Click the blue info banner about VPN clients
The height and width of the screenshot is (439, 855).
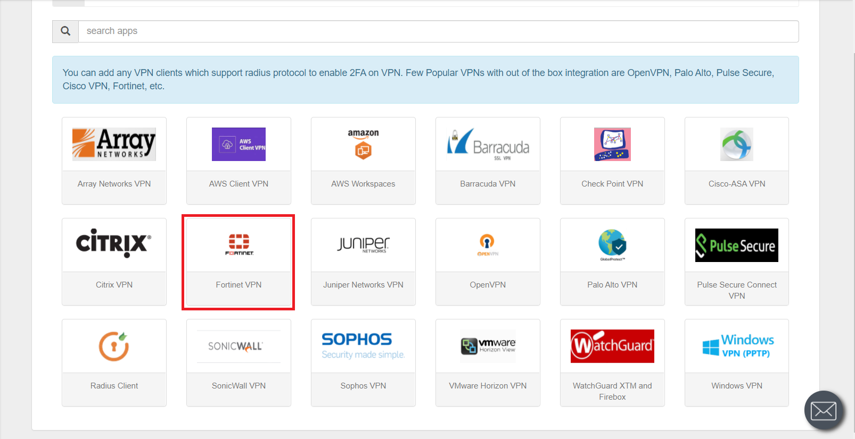(425, 80)
